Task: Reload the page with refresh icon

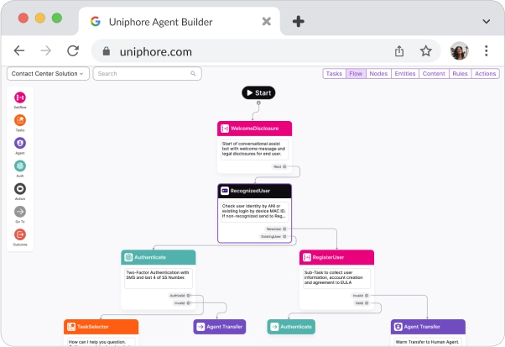Action: [x=73, y=51]
